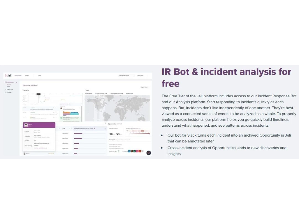Open the kebab menu in header
This screenshot has height=224, width=299.
coord(147,75)
